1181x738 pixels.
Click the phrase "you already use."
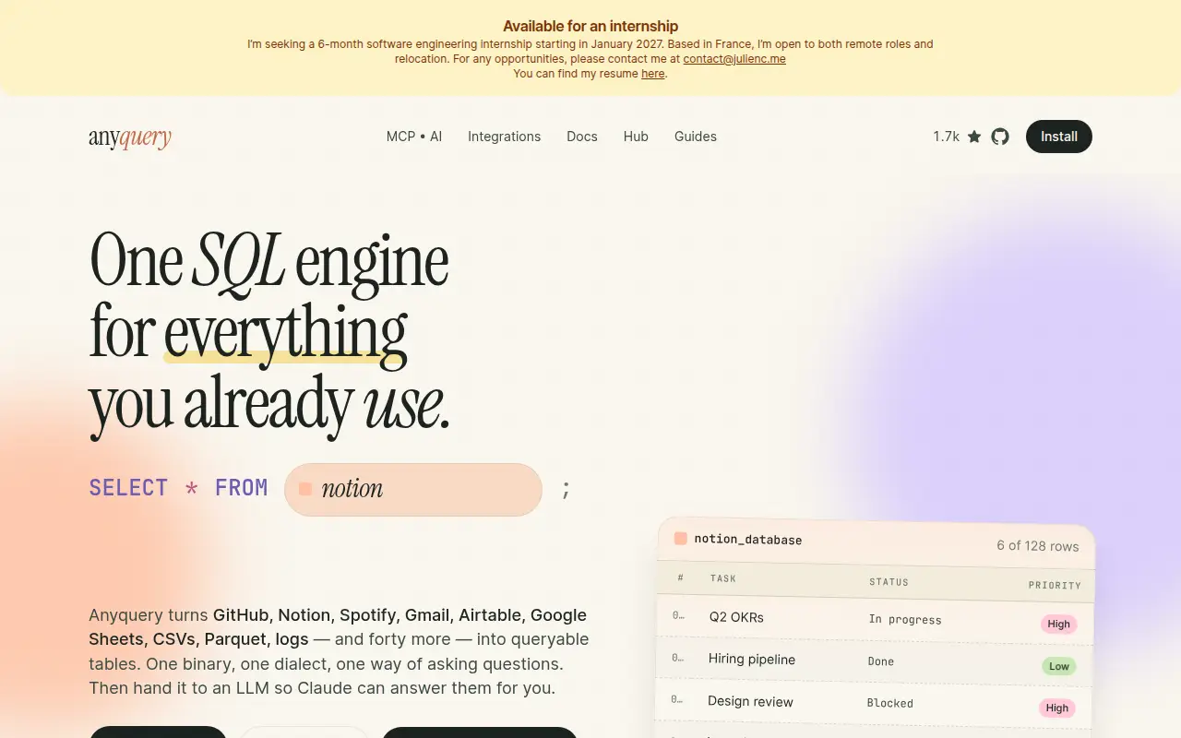269,404
